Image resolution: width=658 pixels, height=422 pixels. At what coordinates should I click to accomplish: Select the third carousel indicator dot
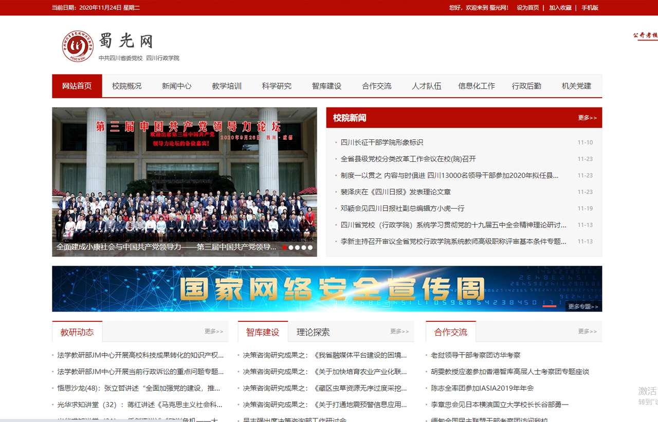pyautogui.click(x=298, y=247)
